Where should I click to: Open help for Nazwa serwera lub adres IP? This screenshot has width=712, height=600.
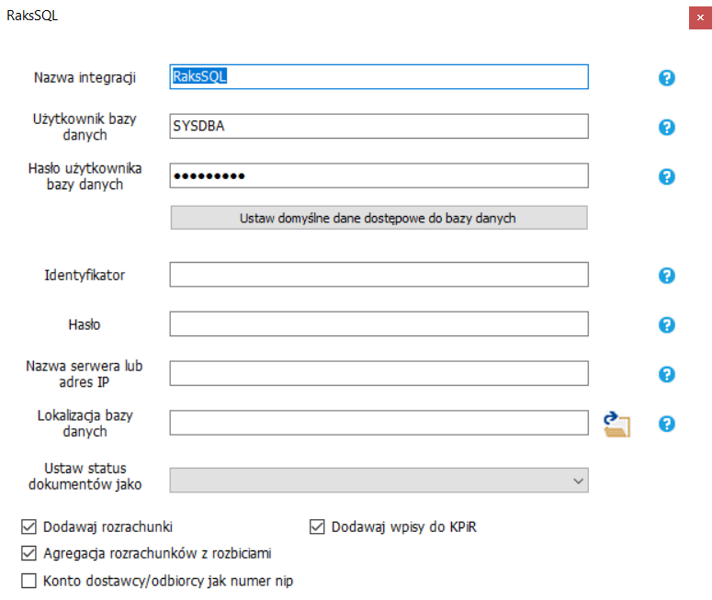tap(667, 374)
